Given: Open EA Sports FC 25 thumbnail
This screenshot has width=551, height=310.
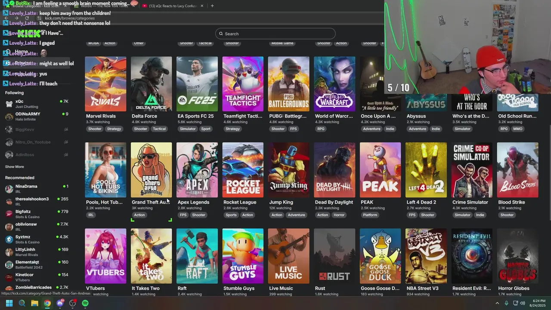Looking at the screenshot, I should pyautogui.click(x=197, y=84).
